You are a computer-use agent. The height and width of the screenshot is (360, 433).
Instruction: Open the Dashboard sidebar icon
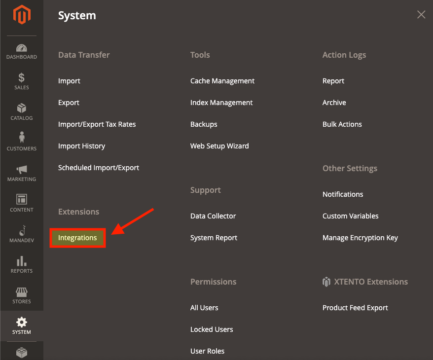pyautogui.click(x=22, y=48)
